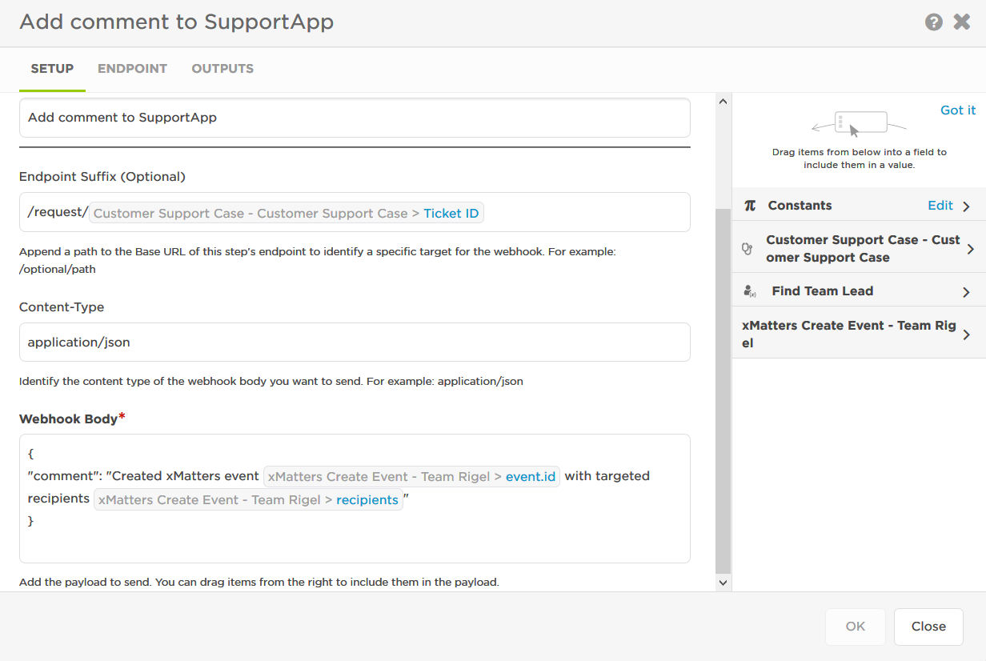Click the Ticket ID token in Endpoint Suffix

(451, 214)
